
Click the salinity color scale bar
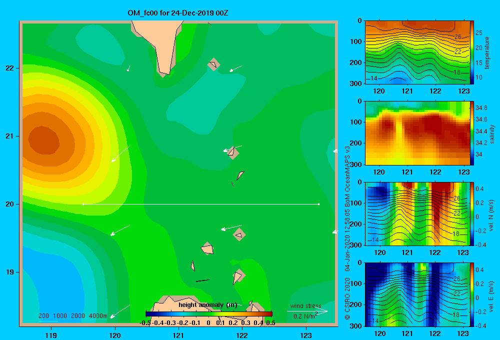click(472, 133)
